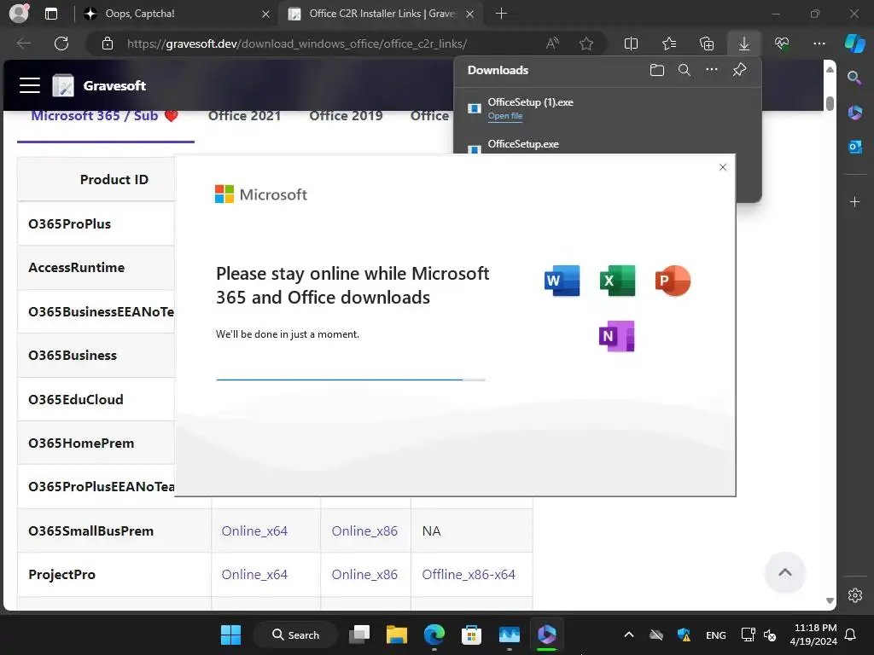
Task: Go back to previous page
Action: (x=23, y=43)
